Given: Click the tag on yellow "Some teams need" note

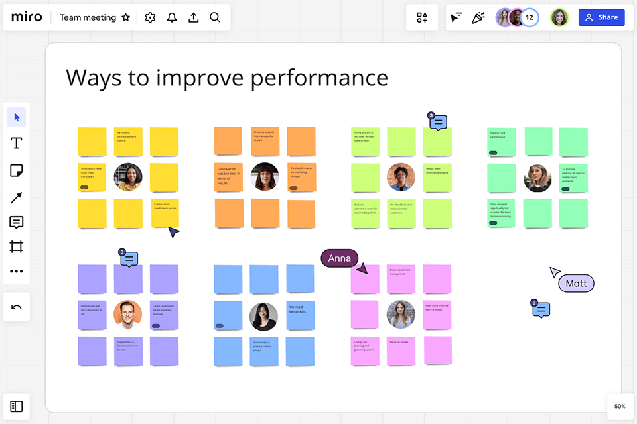Looking at the screenshot, I should pyautogui.click(x=84, y=187).
